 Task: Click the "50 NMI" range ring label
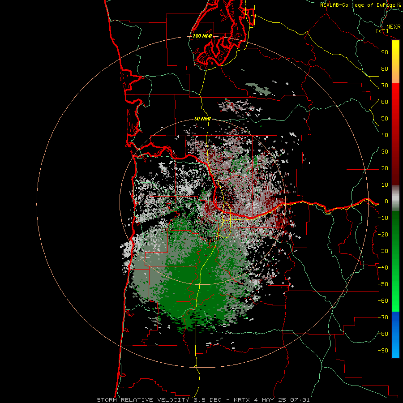coord(202,119)
